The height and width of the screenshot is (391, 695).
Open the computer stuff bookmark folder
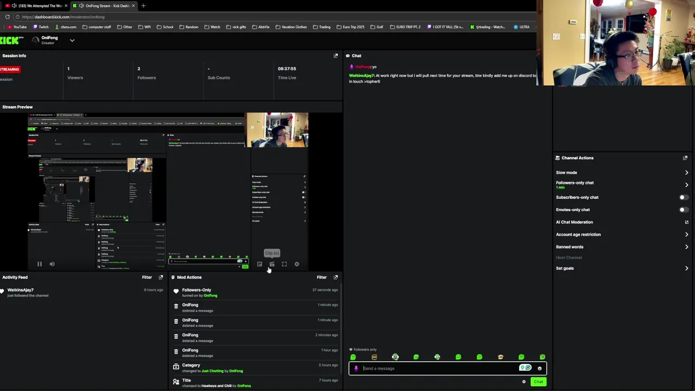96,27
